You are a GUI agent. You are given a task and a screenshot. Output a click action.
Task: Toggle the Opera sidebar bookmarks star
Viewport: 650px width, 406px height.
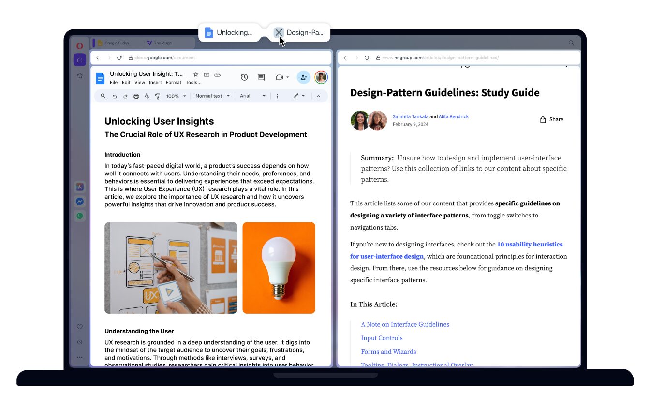point(80,76)
